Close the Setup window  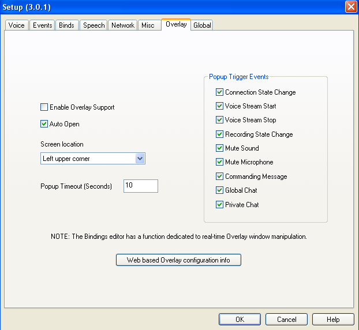click(x=351, y=7)
